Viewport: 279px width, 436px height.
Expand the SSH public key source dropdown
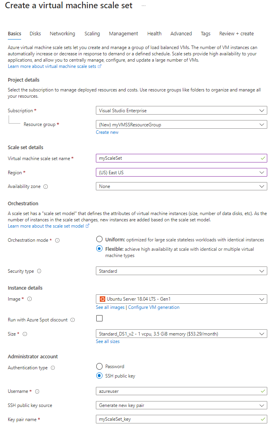(x=182, y=405)
